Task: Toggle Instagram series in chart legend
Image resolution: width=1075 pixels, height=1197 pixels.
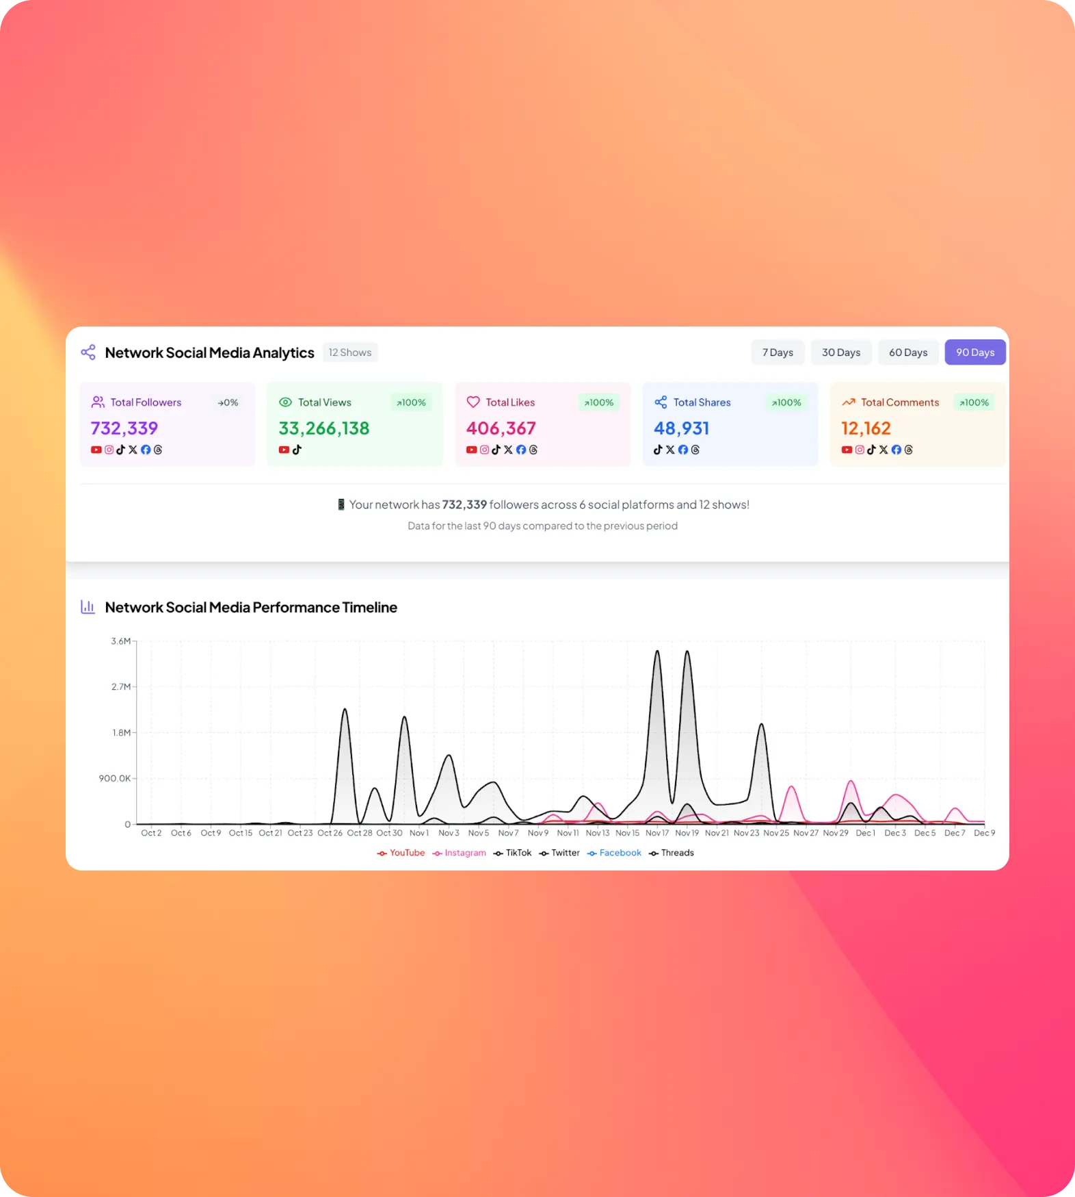Action: (x=459, y=853)
